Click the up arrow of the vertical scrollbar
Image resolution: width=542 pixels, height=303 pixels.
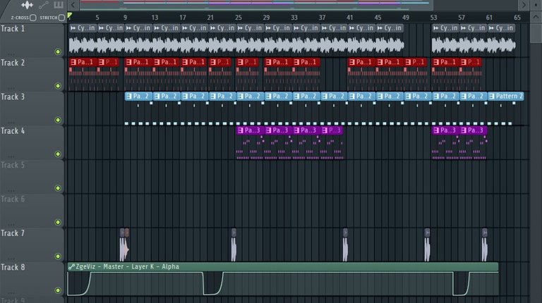(x=536, y=17)
